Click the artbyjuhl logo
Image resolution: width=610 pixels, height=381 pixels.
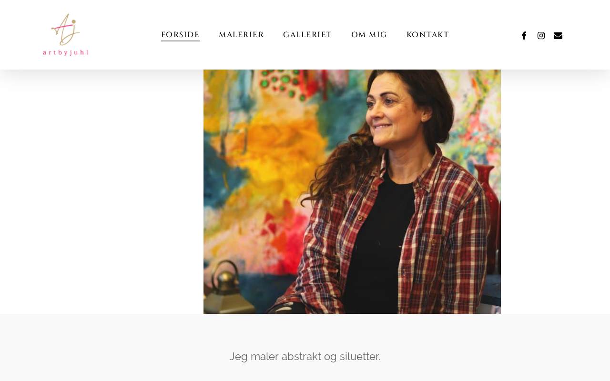click(x=65, y=35)
